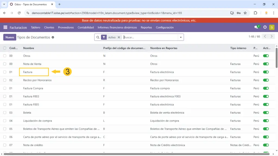Screen dimensions: 278x156
Task: Open the gear menu beside Tipos de Documentos
Action: click(x=53, y=37)
